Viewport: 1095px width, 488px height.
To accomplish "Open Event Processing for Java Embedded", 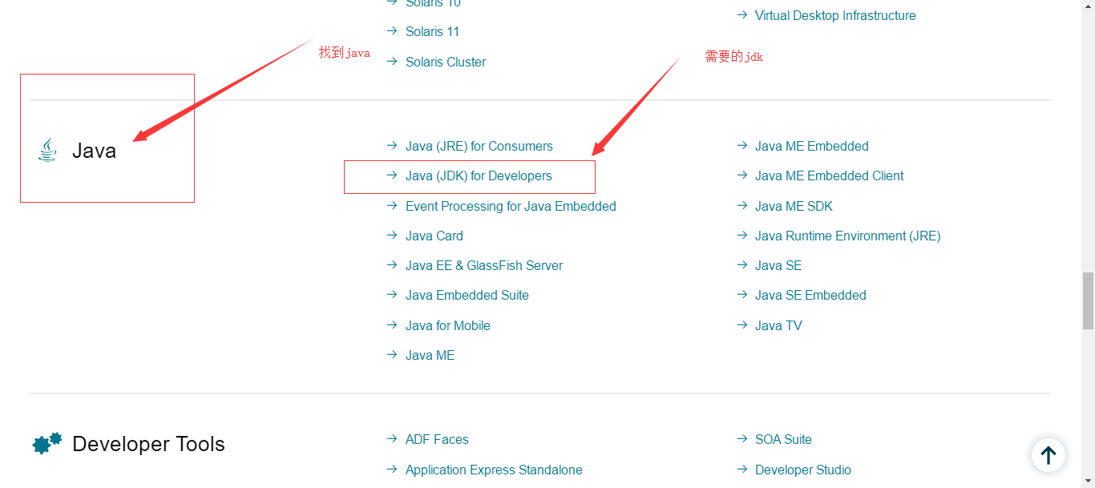I will coord(511,207).
